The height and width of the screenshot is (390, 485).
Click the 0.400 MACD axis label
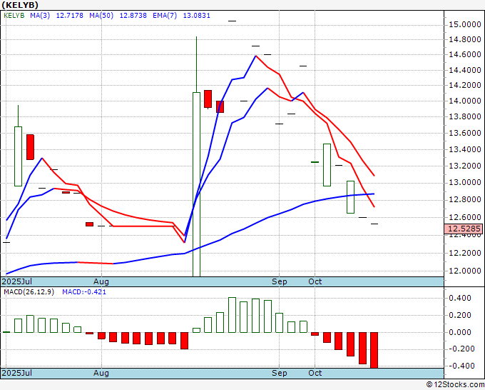(x=460, y=299)
